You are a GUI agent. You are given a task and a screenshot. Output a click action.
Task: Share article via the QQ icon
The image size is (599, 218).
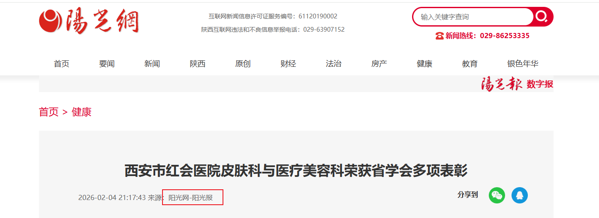tap(520, 195)
